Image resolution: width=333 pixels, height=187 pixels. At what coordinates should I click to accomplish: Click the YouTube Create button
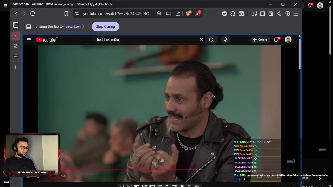(260, 39)
